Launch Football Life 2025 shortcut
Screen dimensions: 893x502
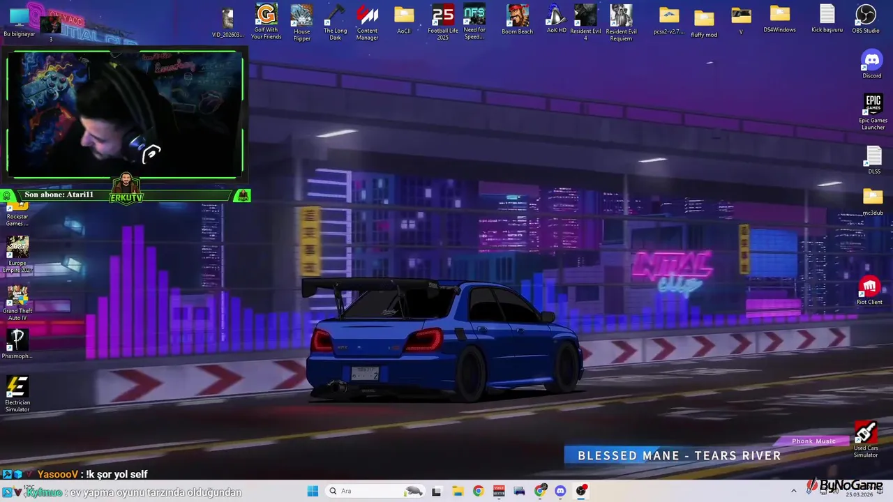point(442,22)
